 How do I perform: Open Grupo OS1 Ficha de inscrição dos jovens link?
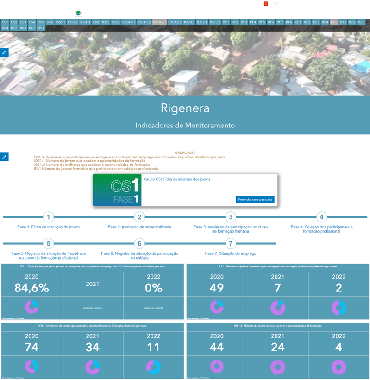click(177, 179)
